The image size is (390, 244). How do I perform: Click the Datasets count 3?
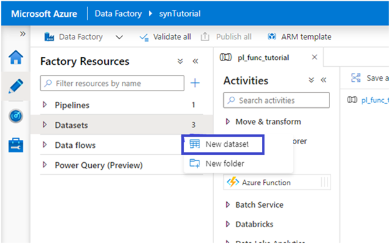click(193, 125)
